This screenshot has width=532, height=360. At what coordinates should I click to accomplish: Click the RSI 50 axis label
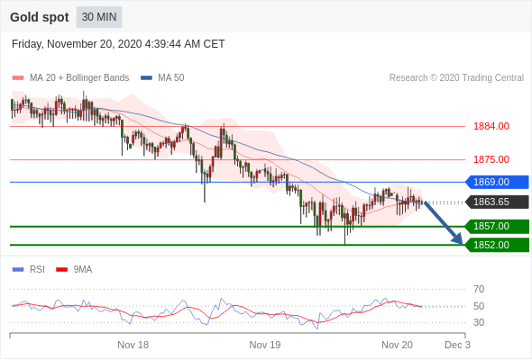[x=479, y=306]
